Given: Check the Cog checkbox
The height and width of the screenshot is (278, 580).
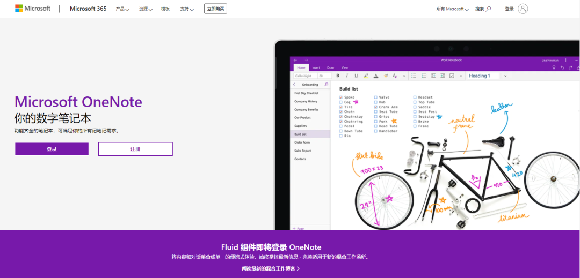Looking at the screenshot, I should click(x=340, y=102).
